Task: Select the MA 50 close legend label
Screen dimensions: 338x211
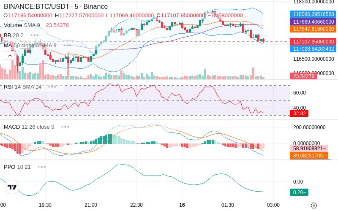Action: [30, 45]
